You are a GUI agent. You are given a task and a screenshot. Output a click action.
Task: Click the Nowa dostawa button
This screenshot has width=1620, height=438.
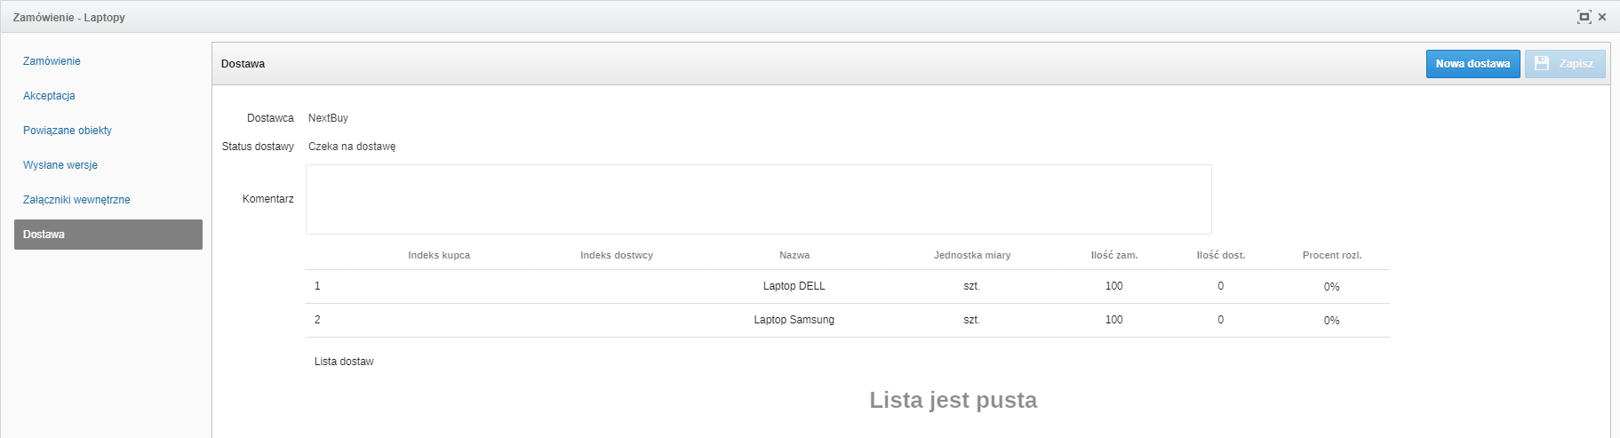point(1472,64)
